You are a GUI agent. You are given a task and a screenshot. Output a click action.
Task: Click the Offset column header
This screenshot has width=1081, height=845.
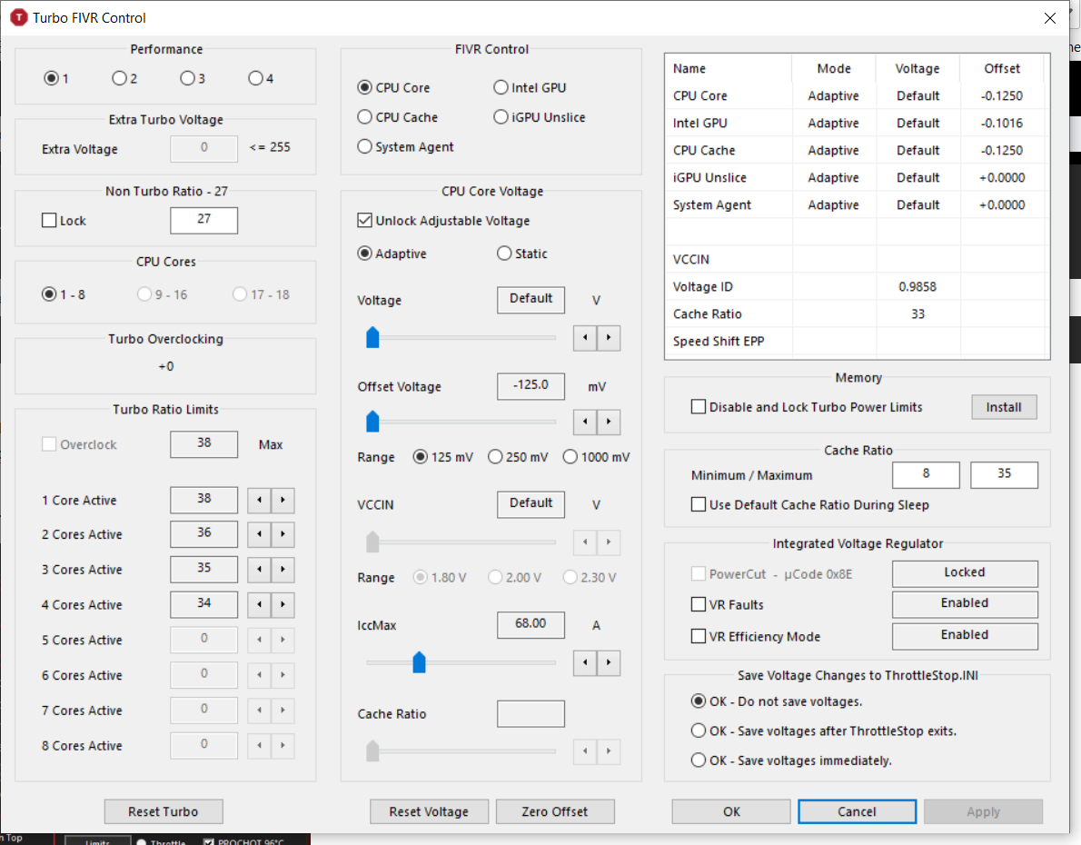pyautogui.click(x=1002, y=68)
